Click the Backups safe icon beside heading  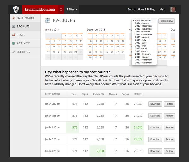click(x=48, y=21)
